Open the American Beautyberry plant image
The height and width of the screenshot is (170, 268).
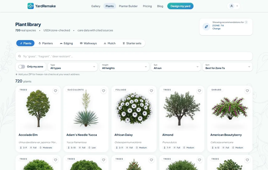(230, 108)
